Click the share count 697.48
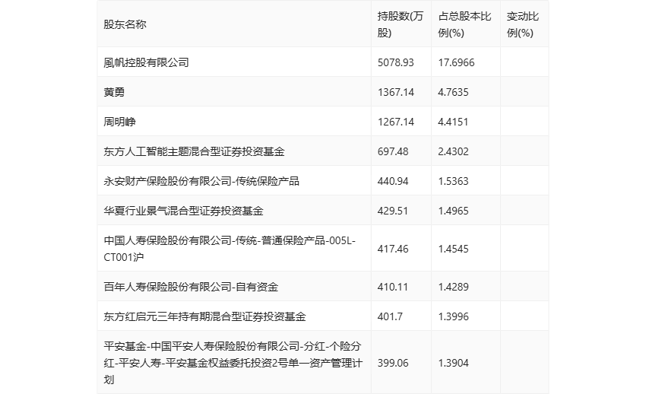The image size is (646, 394). [393, 151]
